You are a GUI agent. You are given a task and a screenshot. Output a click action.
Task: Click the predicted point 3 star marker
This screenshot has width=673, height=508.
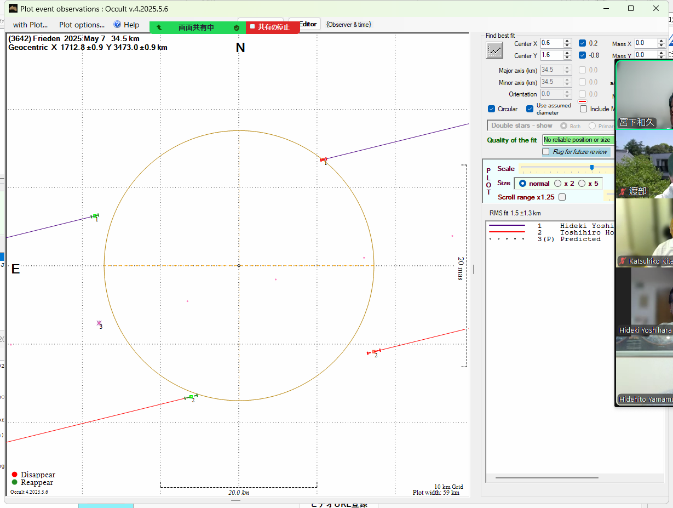pos(99,323)
